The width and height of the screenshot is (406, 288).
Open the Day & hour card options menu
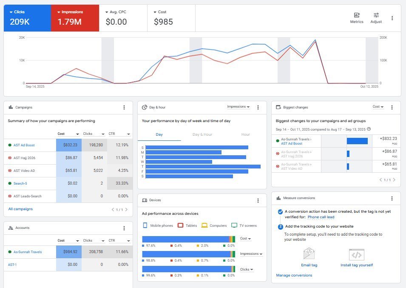point(258,108)
